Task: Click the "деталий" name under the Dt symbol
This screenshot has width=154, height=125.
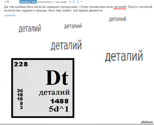Action: pos(54,93)
